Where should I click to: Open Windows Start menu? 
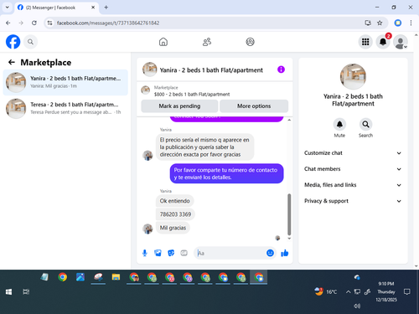(x=8, y=292)
